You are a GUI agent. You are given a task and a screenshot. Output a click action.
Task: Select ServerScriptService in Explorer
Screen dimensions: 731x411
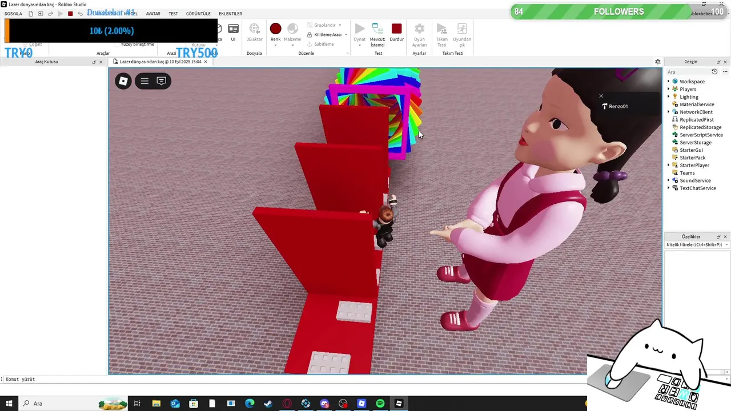701,135
